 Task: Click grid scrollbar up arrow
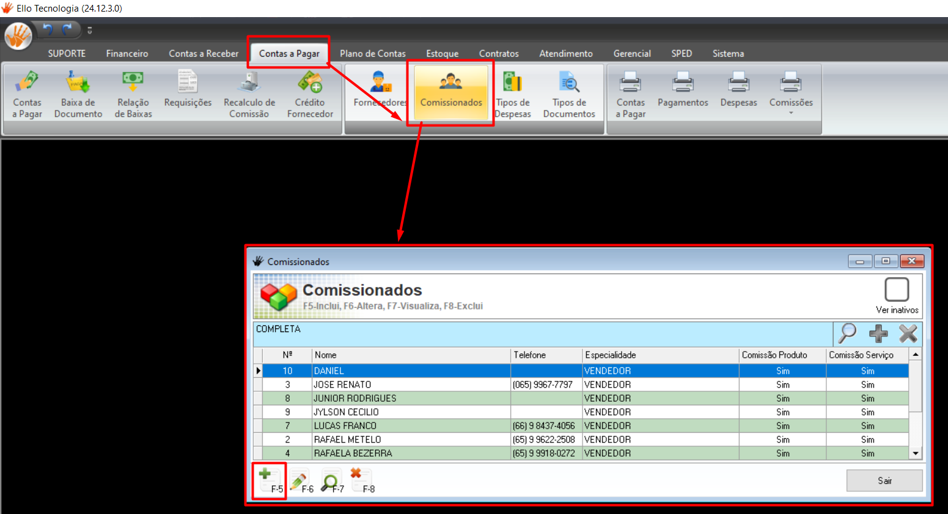(916, 355)
